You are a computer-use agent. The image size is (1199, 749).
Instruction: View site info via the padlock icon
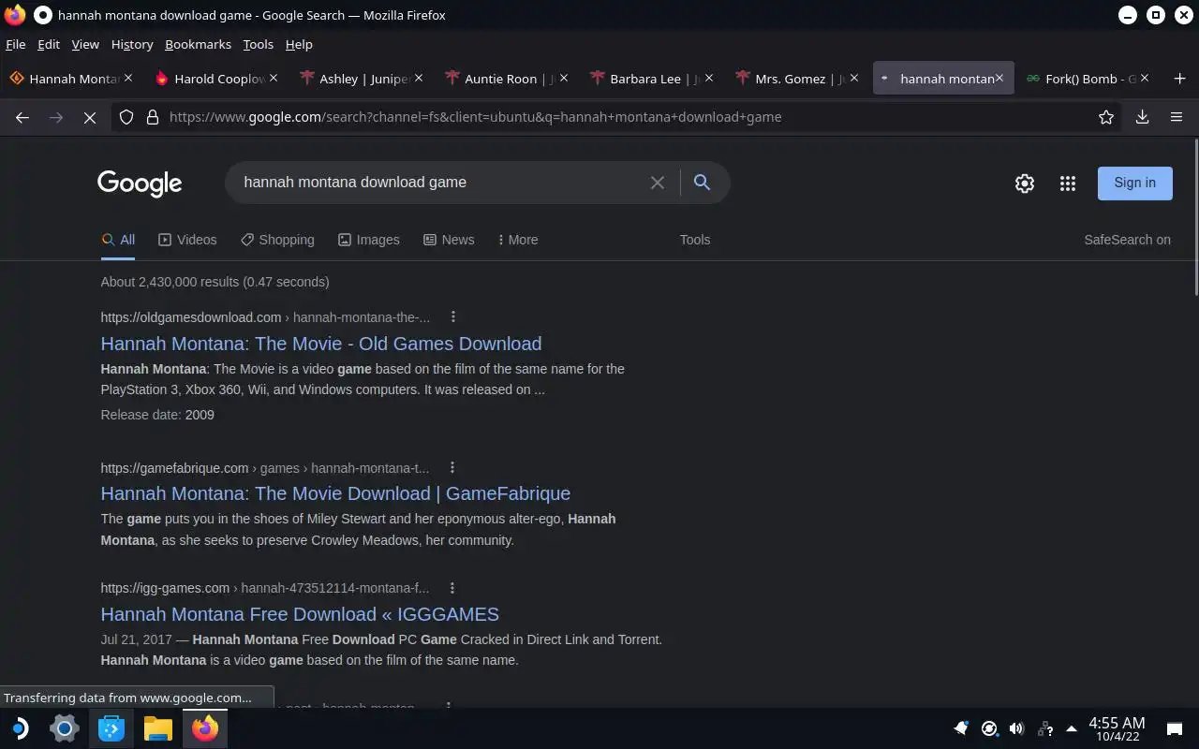[x=153, y=117]
